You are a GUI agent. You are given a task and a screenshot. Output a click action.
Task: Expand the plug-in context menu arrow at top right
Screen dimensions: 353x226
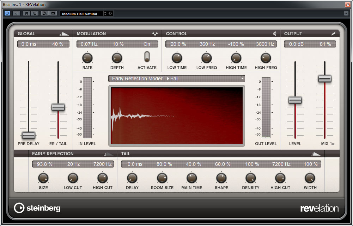(x=346, y=13)
